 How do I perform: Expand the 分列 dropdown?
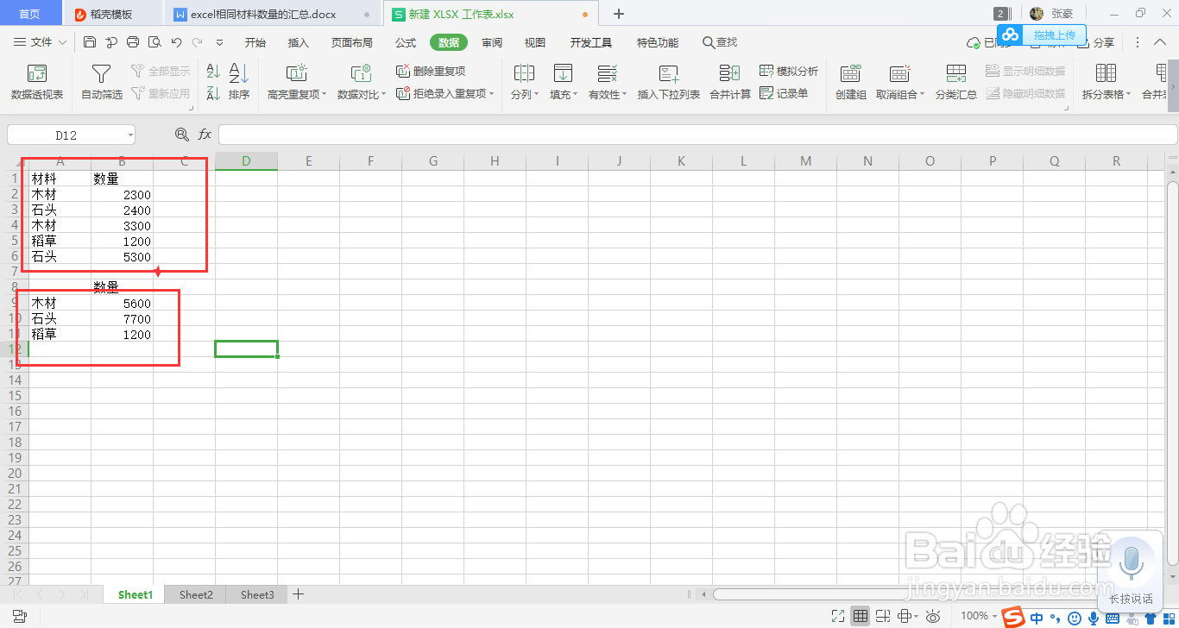tap(536, 95)
